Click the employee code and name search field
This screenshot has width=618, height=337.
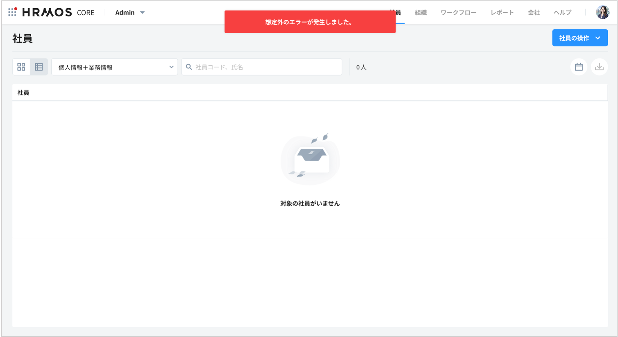click(x=261, y=67)
